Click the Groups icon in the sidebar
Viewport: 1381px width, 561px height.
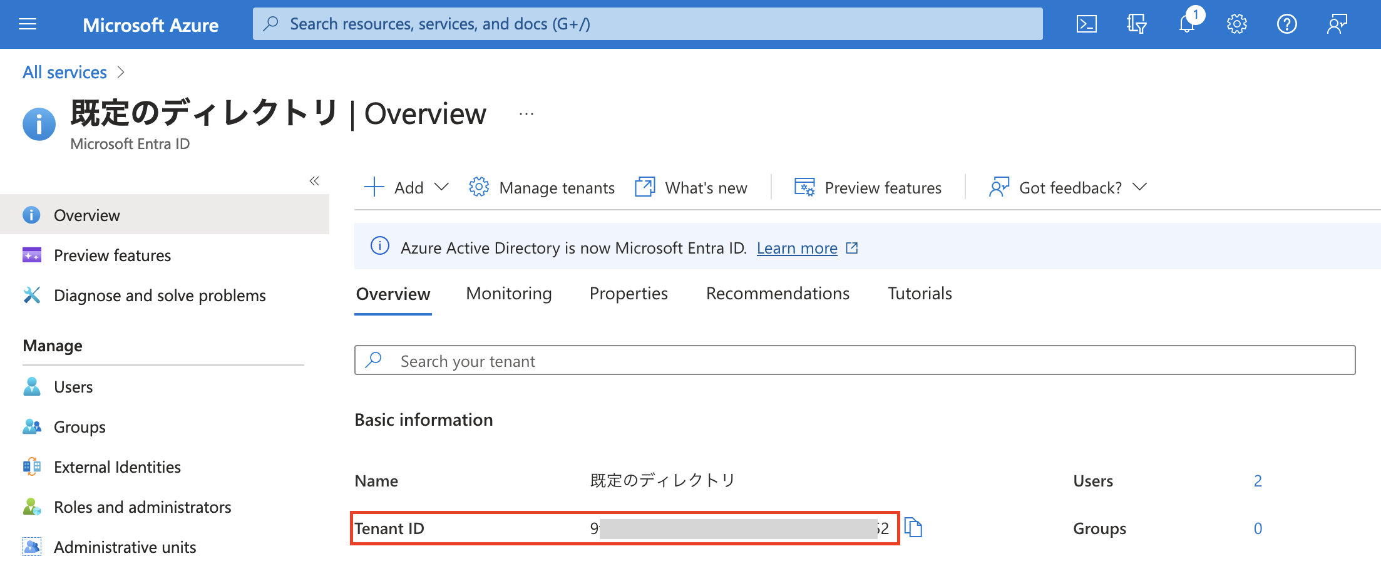coord(31,426)
